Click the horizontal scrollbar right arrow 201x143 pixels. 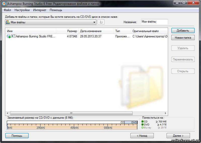pos(165,113)
